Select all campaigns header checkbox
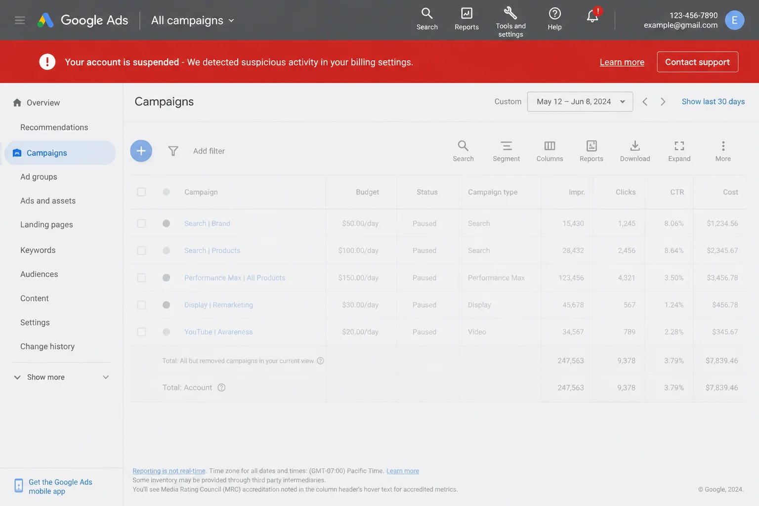The width and height of the screenshot is (759, 506). pos(141,192)
